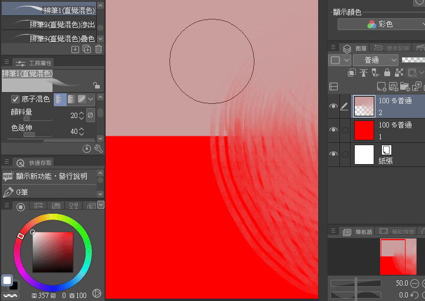425x301 pixels.
Task: Open sub tool detail wrench icon
Action: tap(99, 149)
